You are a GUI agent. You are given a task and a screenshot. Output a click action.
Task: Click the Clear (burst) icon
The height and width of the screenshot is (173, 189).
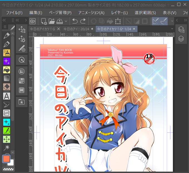[94, 21]
